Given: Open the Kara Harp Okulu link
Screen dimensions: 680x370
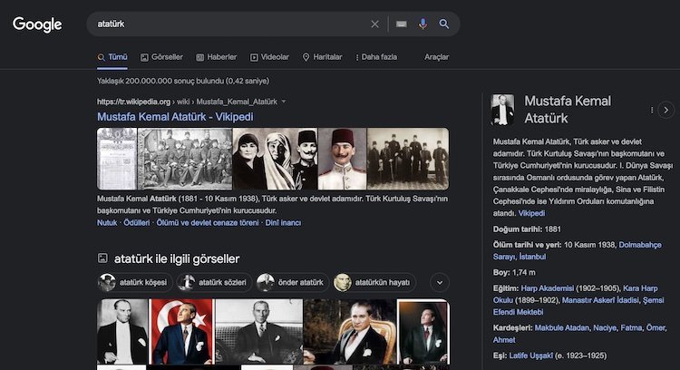Looking at the screenshot, I should point(640,288).
